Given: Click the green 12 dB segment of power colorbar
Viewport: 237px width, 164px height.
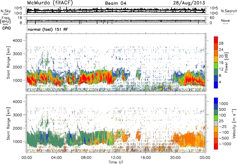Looking at the screenshot, I should pyautogui.click(x=216, y=66).
